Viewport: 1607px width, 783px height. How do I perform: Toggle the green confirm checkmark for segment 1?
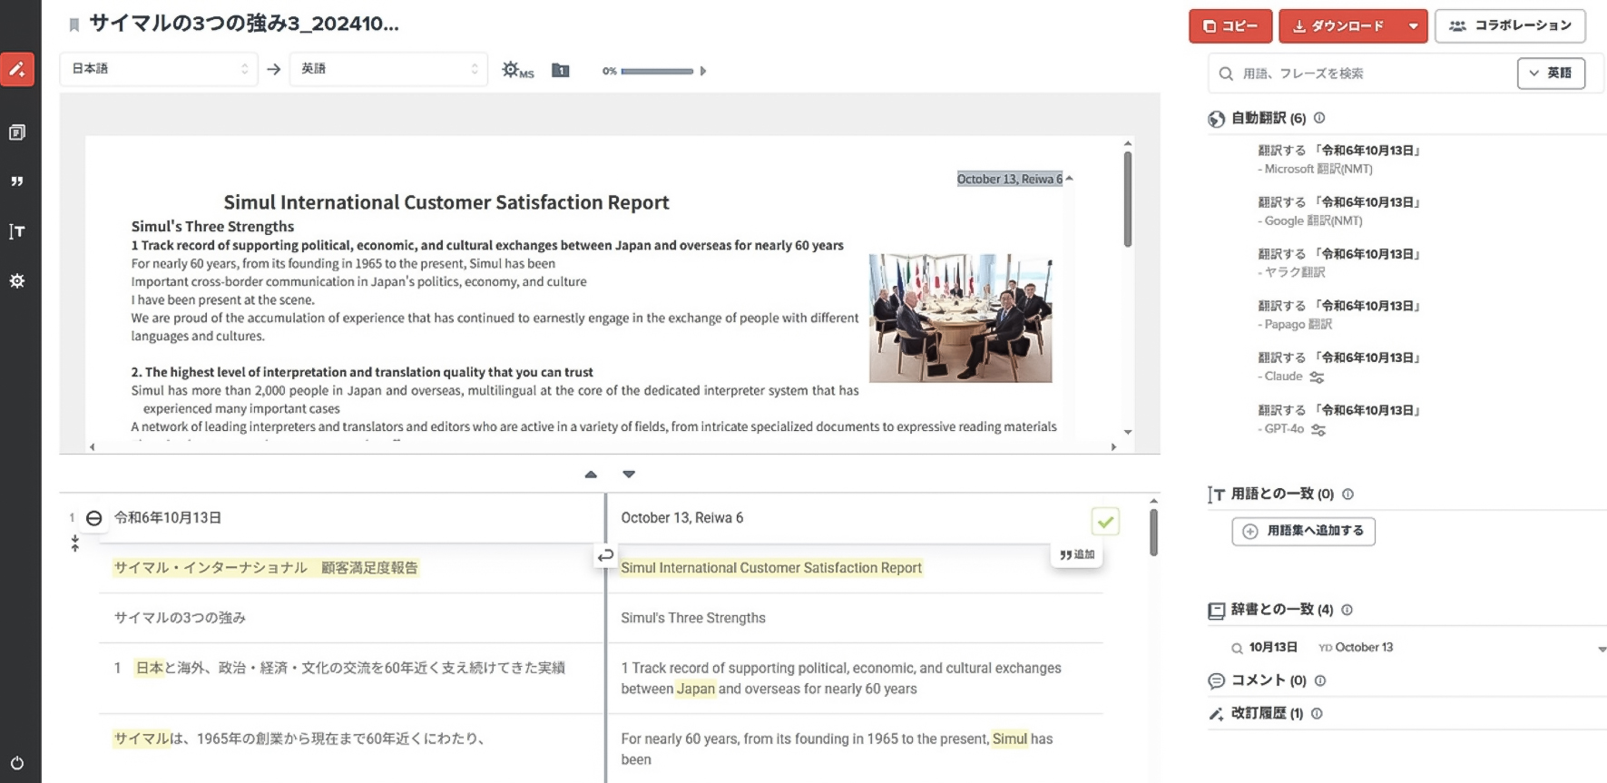point(1105,522)
